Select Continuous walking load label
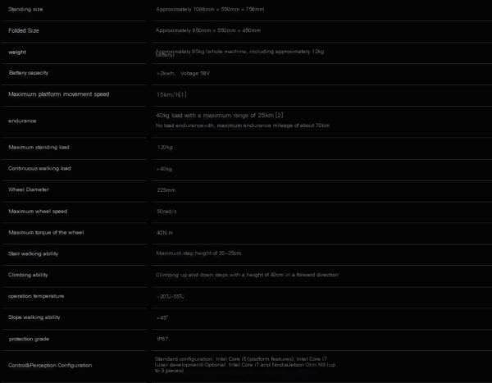492x383 pixels. point(39,169)
